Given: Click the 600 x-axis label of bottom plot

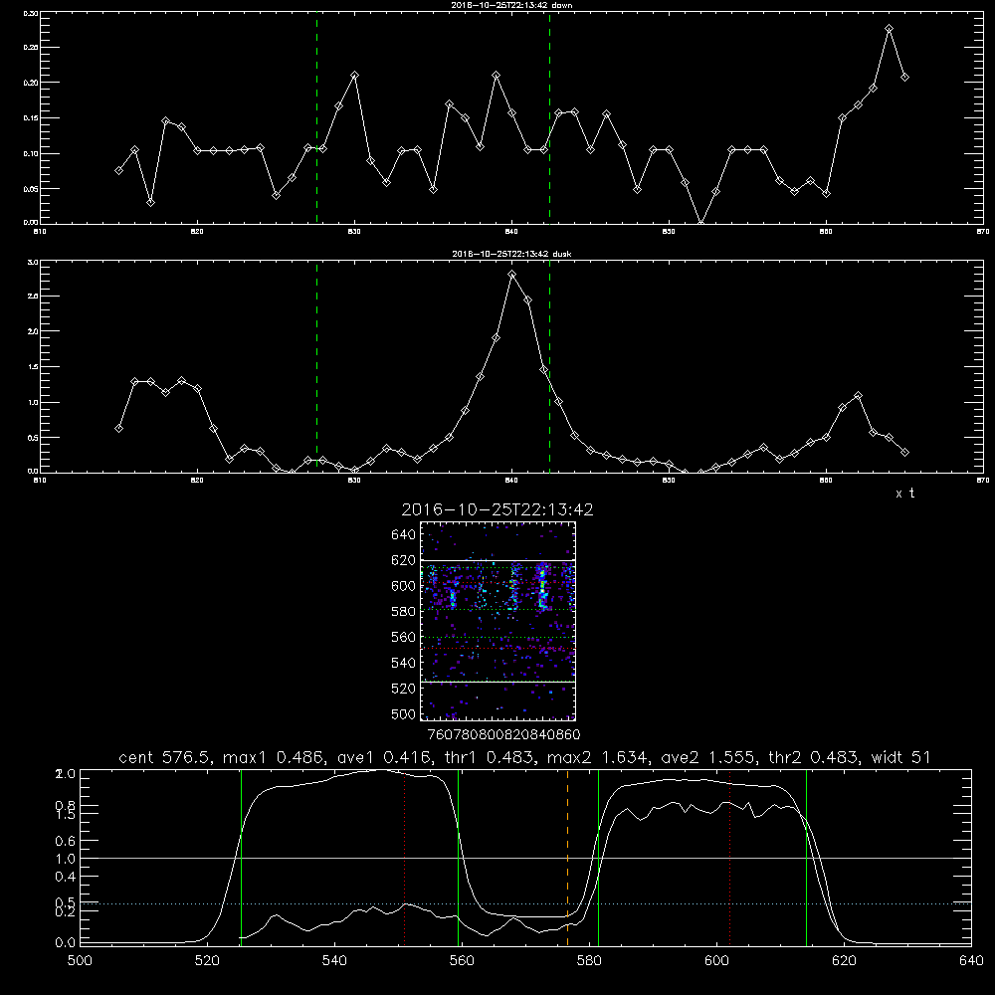Looking at the screenshot, I should click(716, 961).
